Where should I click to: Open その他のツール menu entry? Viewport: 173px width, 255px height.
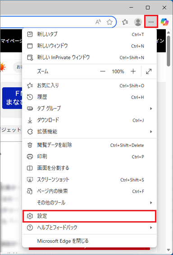[89, 203]
